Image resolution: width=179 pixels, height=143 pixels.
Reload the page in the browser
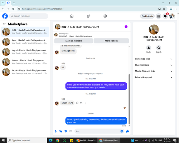coord(13,9)
